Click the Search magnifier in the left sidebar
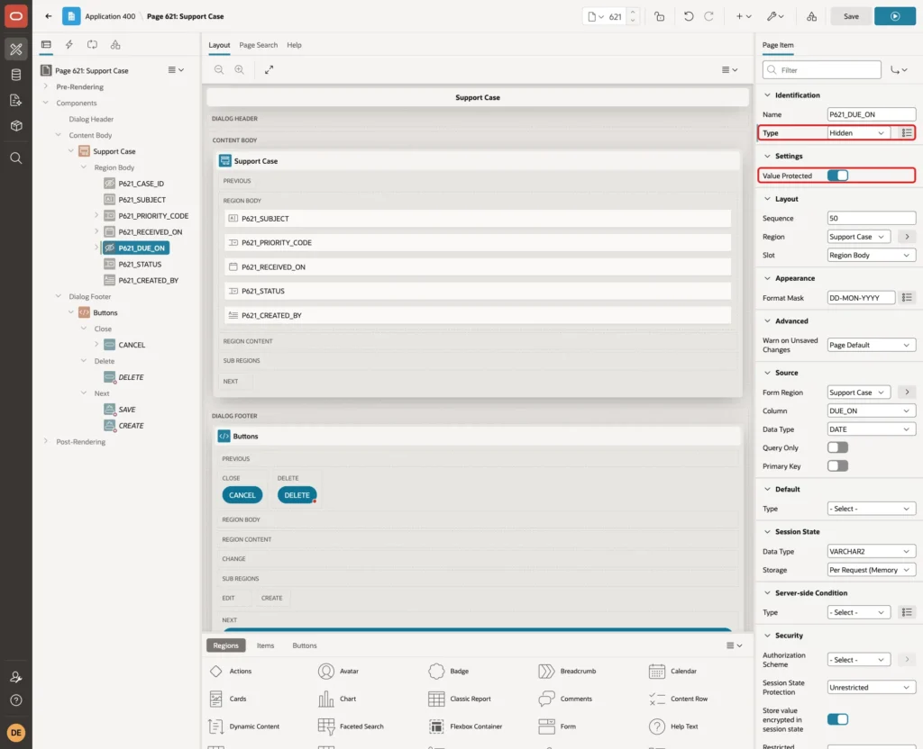This screenshot has height=749, width=923. coord(16,158)
